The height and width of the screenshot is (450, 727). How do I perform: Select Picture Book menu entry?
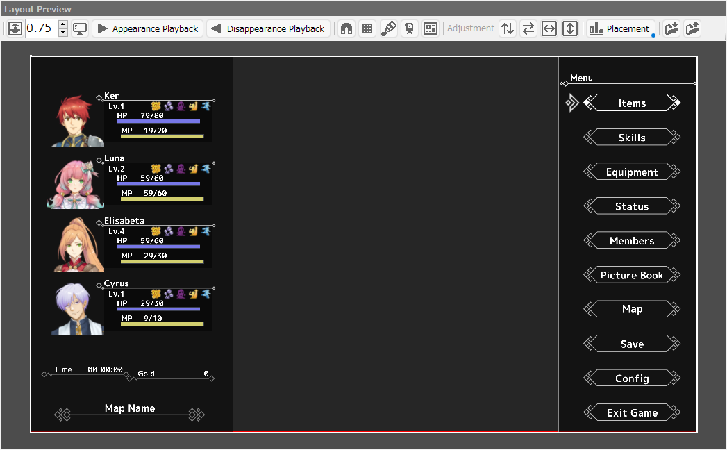[632, 275]
